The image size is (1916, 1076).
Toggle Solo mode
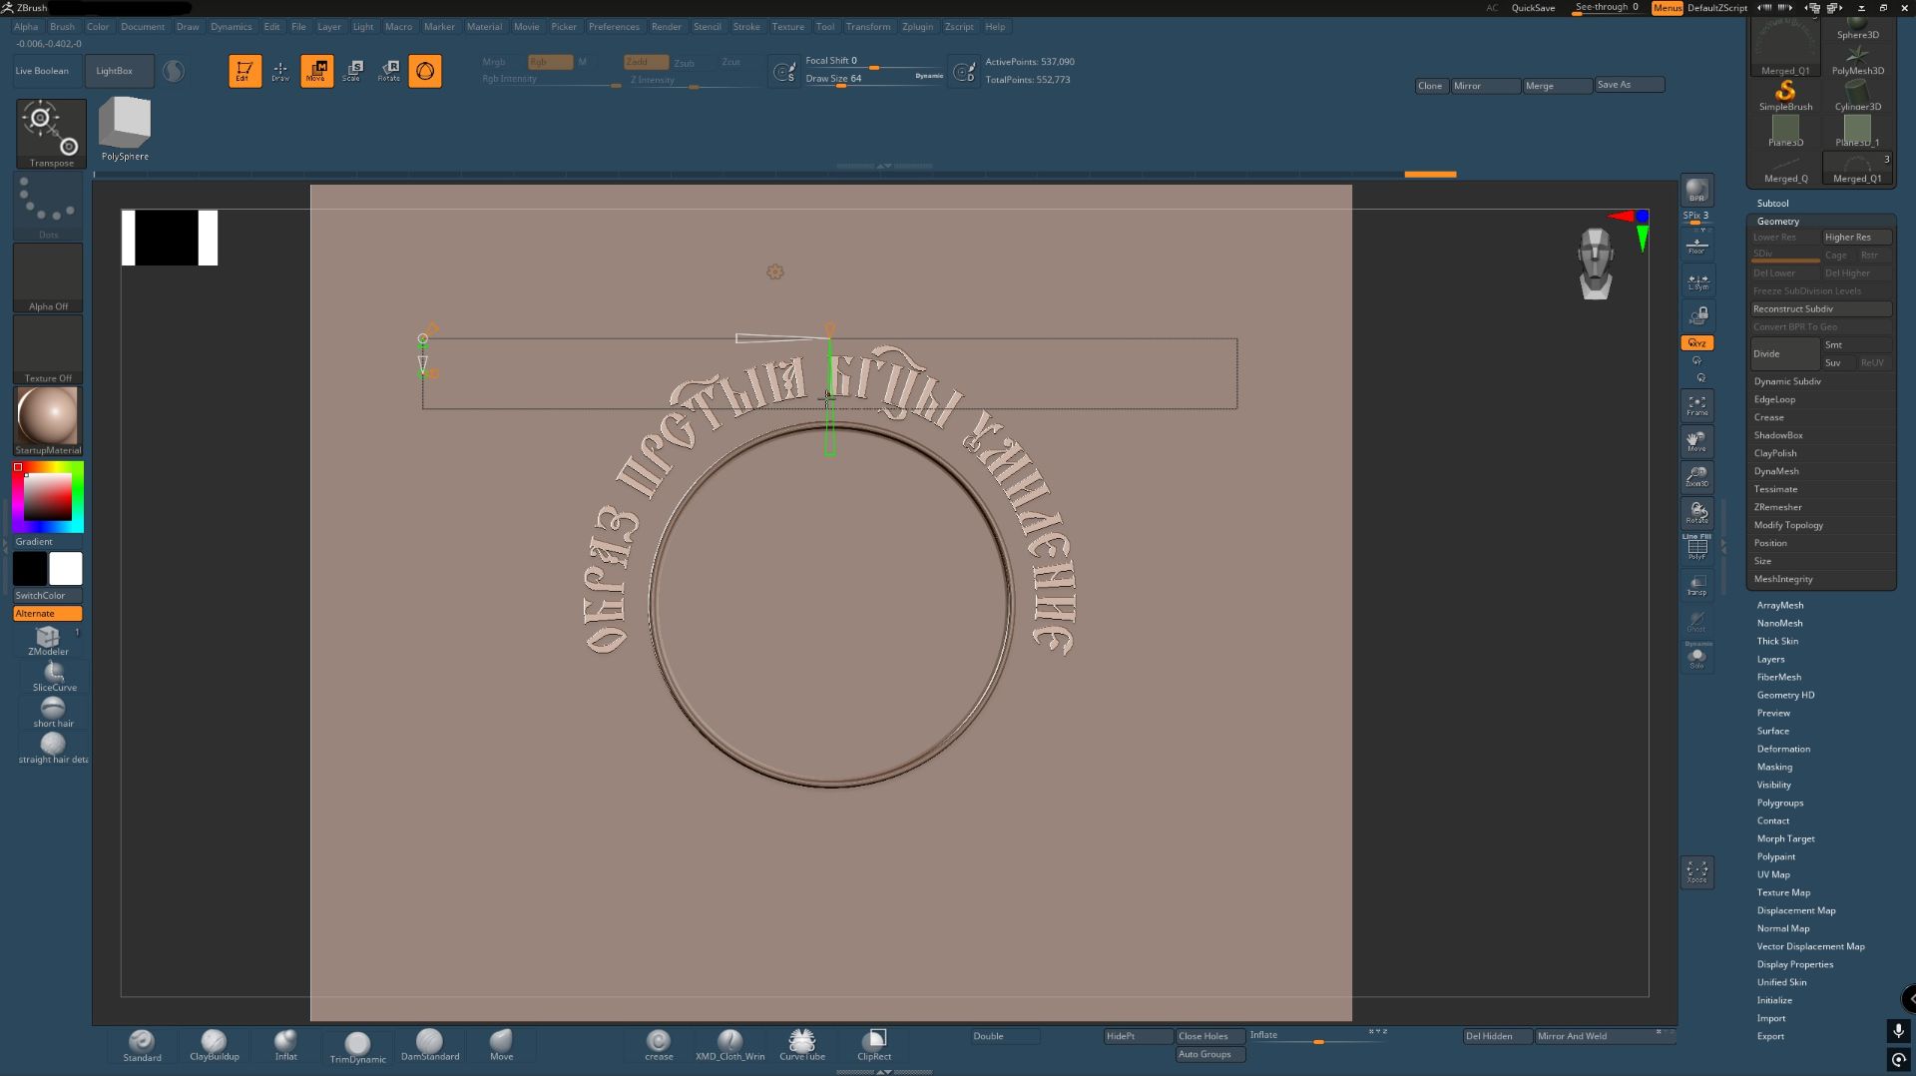pos(1696,658)
